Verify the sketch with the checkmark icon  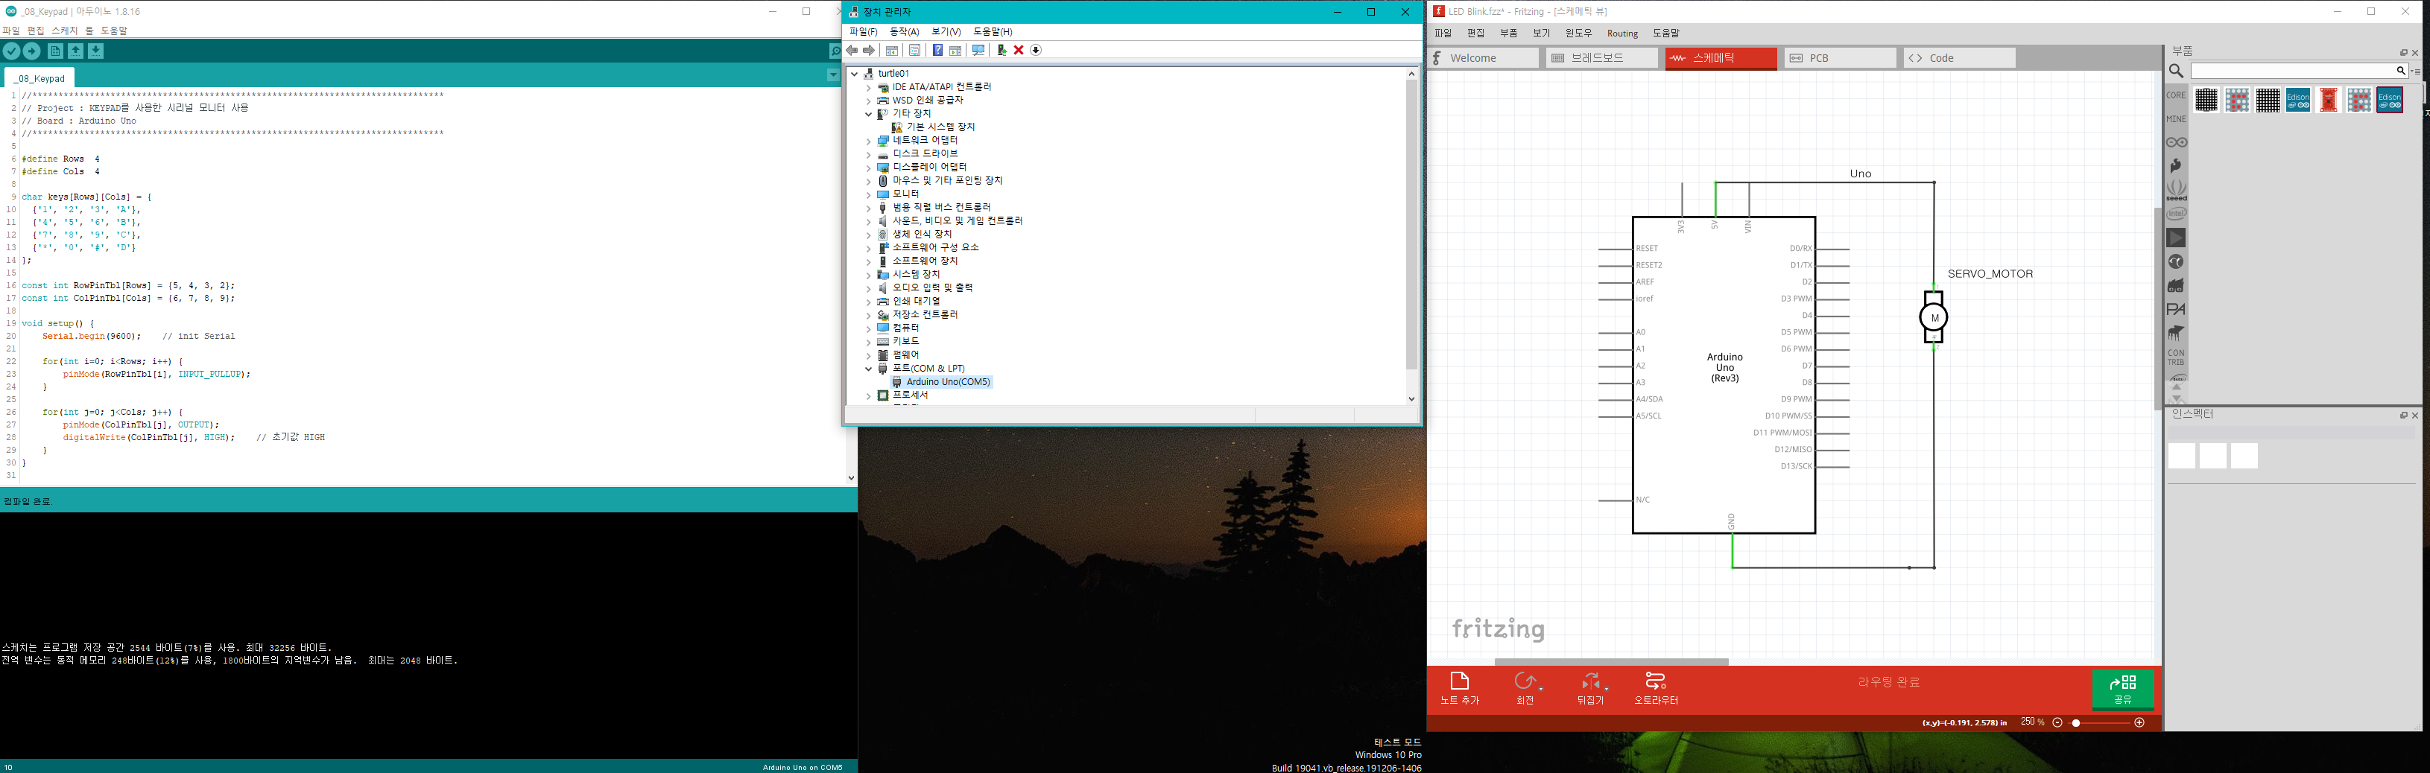[12, 51]
